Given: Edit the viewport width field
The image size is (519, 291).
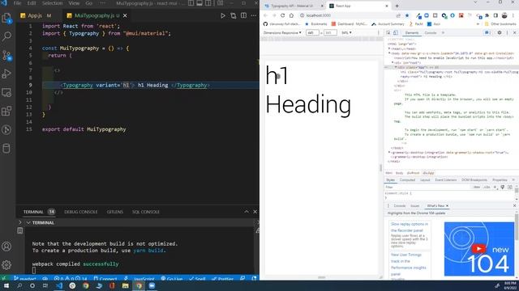Looking at the screenshot, I should [x=312, y=32].
